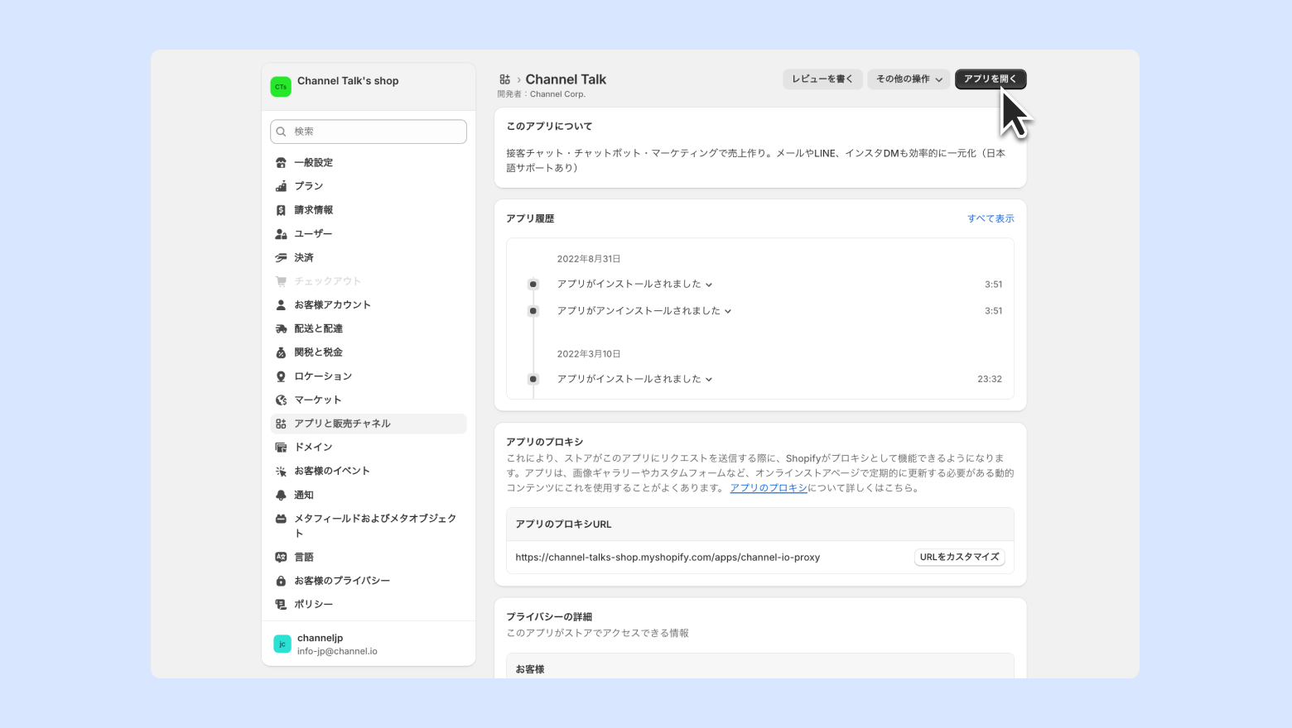1292x728 pixels.
Task: Click the users icon beside ユーザー
Action: [x=281, y=234]
